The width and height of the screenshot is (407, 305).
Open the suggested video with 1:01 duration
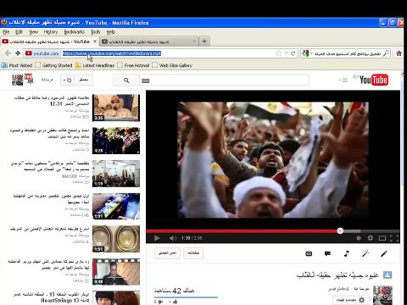[x=116, y=207]
